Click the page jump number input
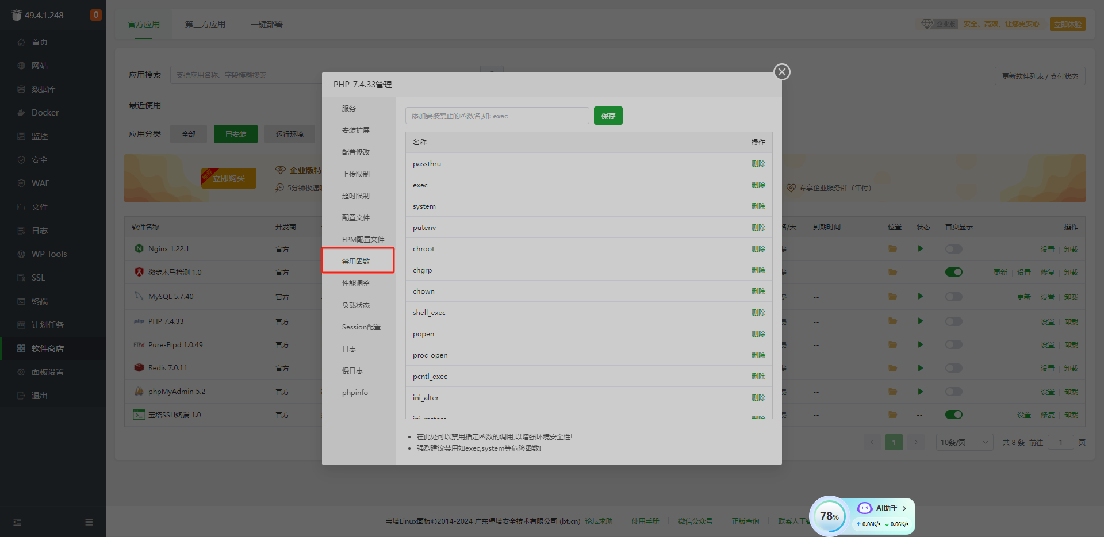This screenshot has height=537, width=1104. pyautogui.click(x=1060, y=442)
